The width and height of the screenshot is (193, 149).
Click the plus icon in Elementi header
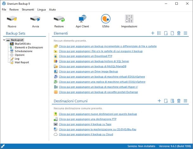153,33
